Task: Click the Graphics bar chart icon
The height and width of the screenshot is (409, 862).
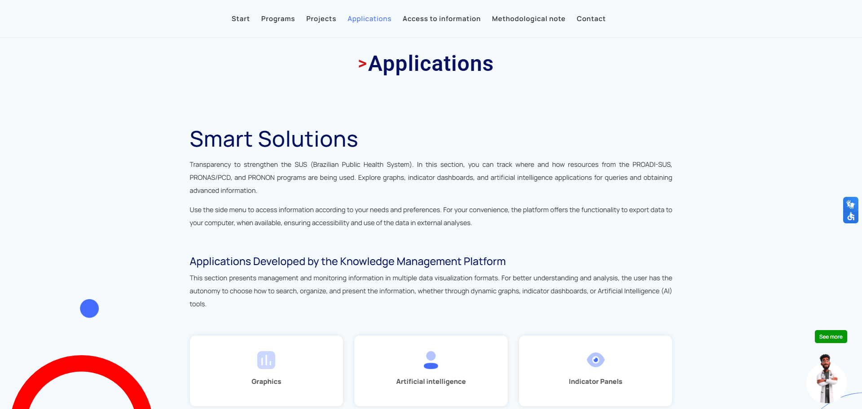Action: [x=266, y=360]
